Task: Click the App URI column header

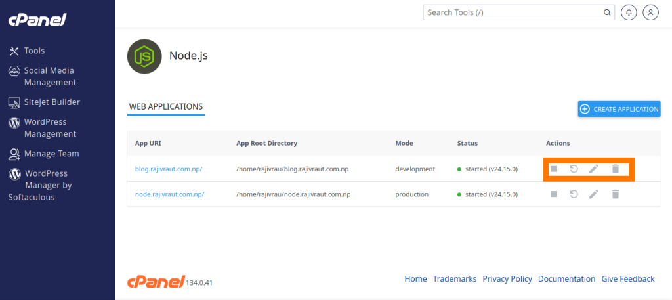Action: click(x=148, y=143)
